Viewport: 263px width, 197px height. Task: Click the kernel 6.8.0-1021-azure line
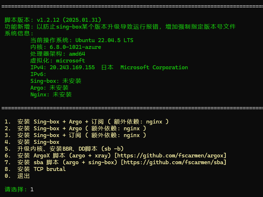pyautogui.click(x=75, y=47)
